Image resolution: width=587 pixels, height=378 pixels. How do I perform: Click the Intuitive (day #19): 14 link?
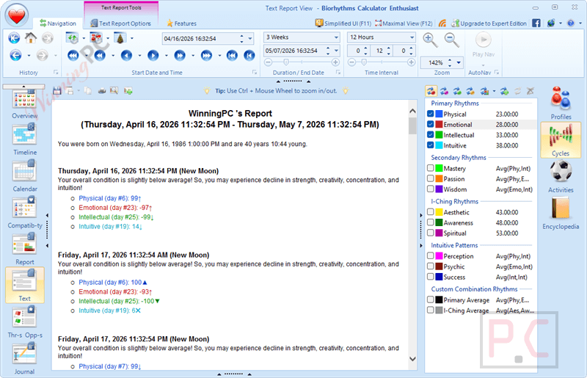tap(110, 226)
